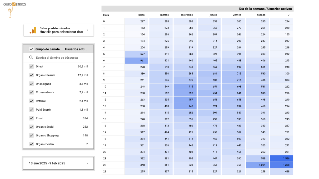Uncheck the Direct channel checkbox
This screenshot has width=319, height=179.
coord(31,67)
